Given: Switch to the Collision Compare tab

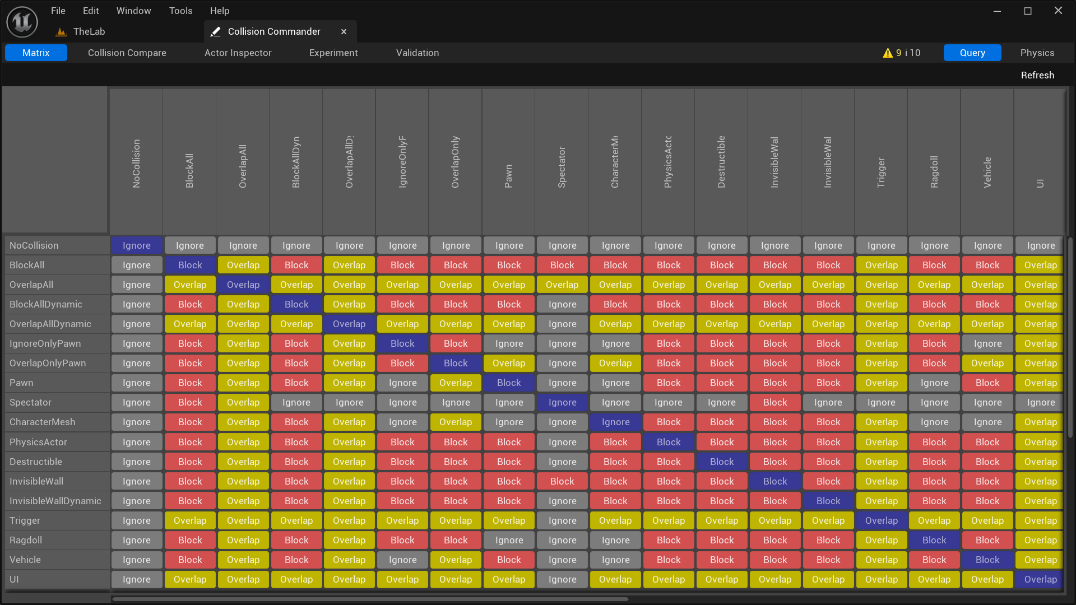Looking at the screenshot, I should pyautogui.click(x=127, y=53).
